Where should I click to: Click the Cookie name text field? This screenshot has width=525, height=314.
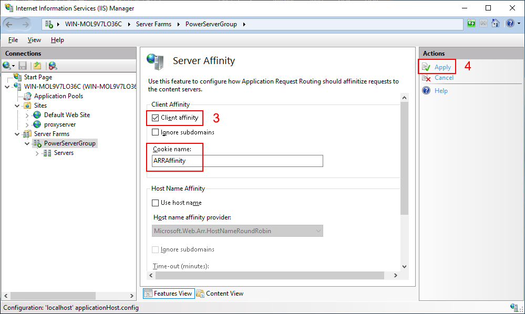coord(236,161)
